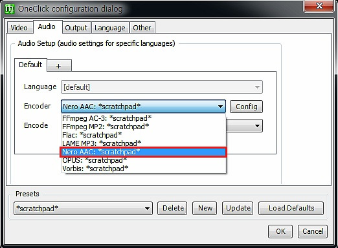Go to the Language tab
Viewport: 338px width, 248px height.
pos(110,28)
